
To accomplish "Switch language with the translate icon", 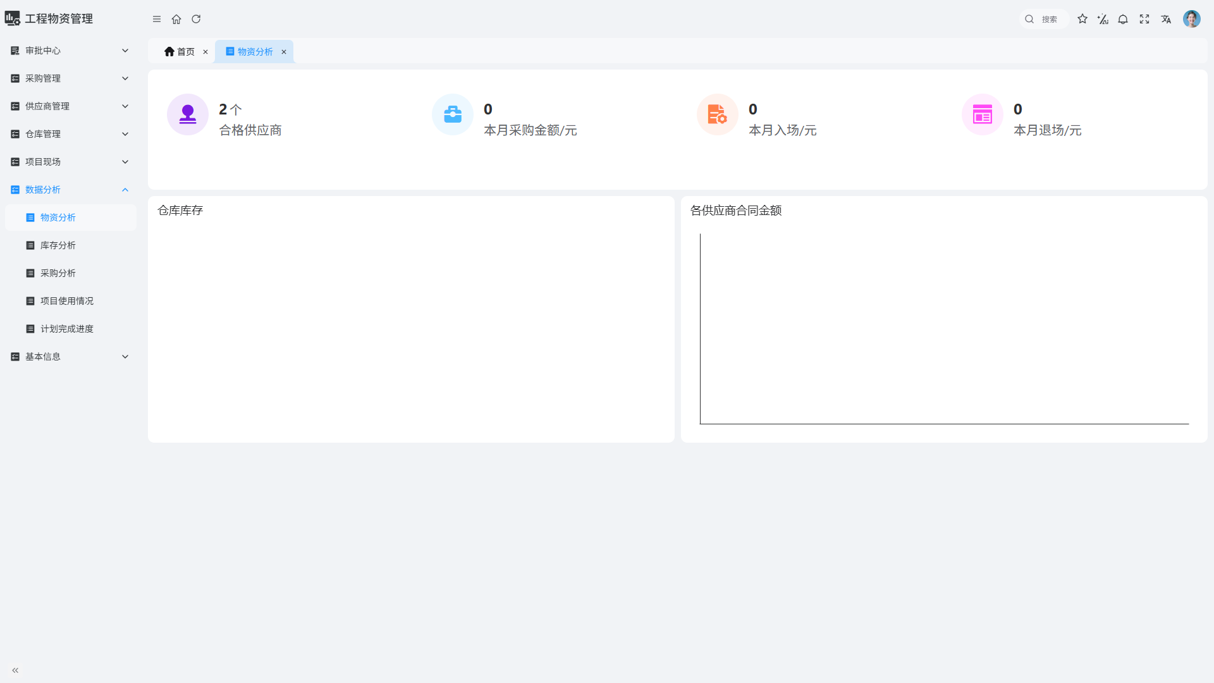I will tap(1166, 19).
